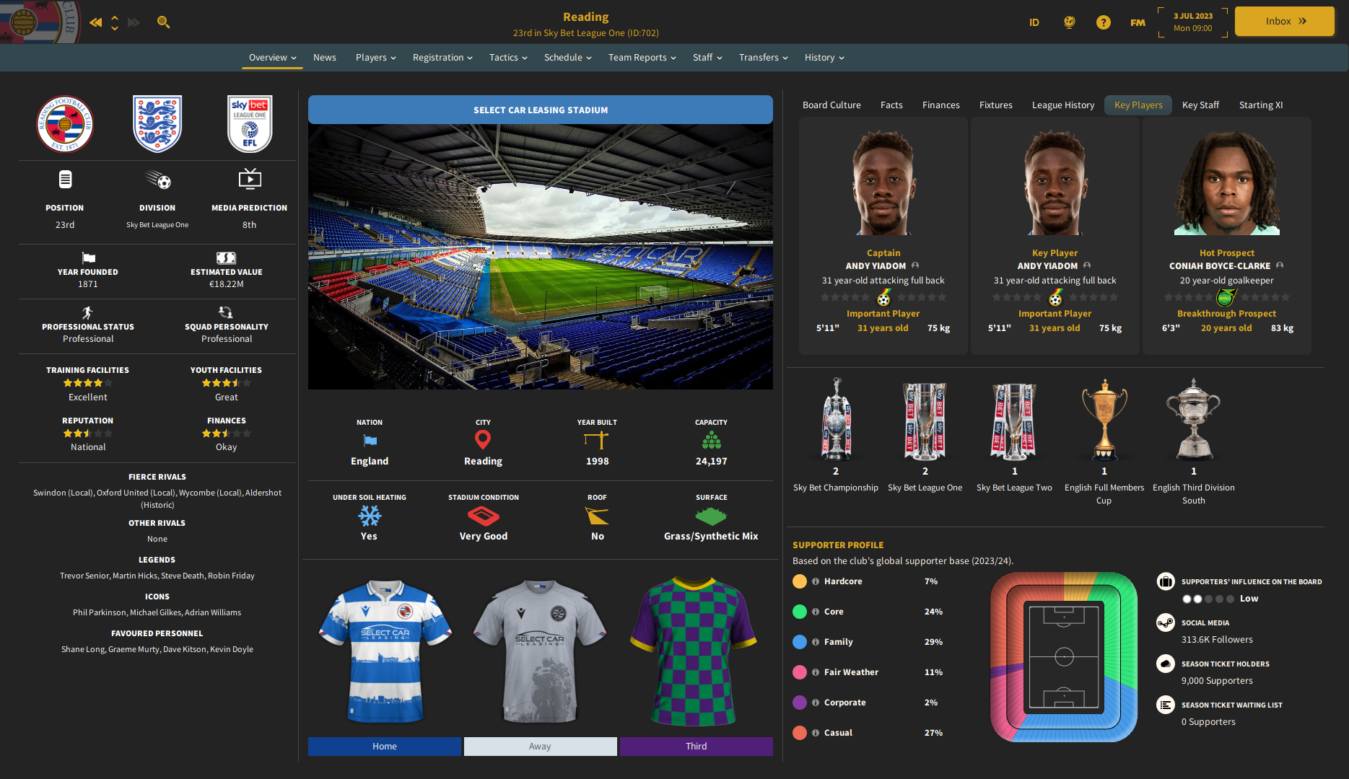Click the England three lions crest

[157, 123]
